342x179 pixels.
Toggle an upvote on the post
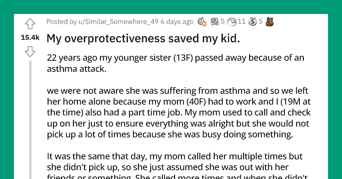point(30,24)
